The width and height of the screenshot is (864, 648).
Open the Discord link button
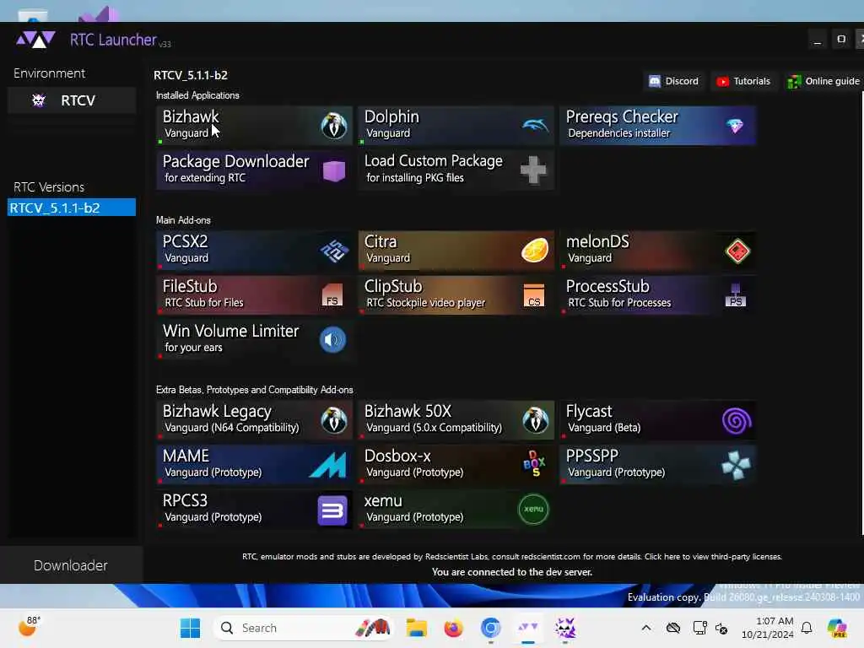(674, 81)
